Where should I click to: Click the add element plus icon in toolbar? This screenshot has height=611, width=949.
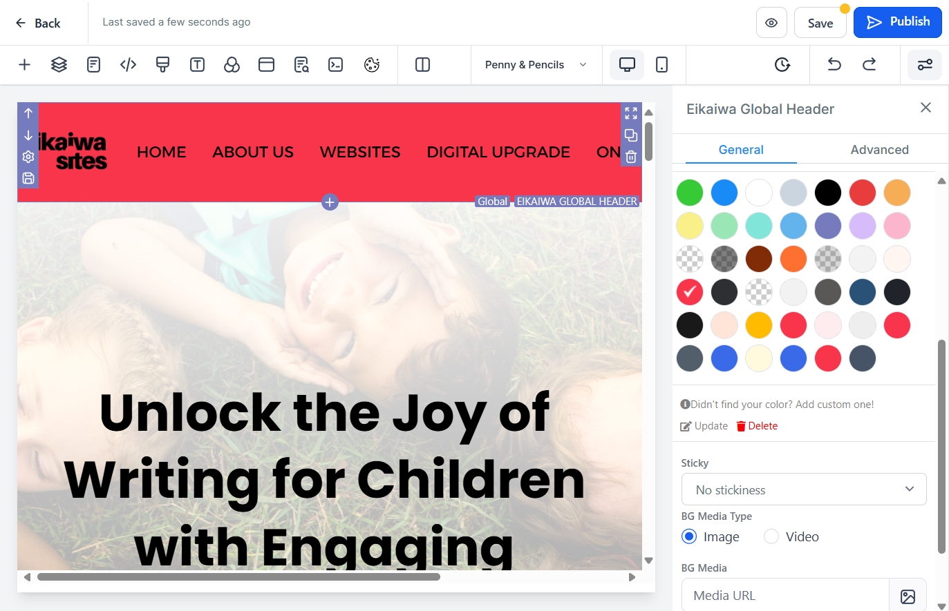[x=24, y=65]
